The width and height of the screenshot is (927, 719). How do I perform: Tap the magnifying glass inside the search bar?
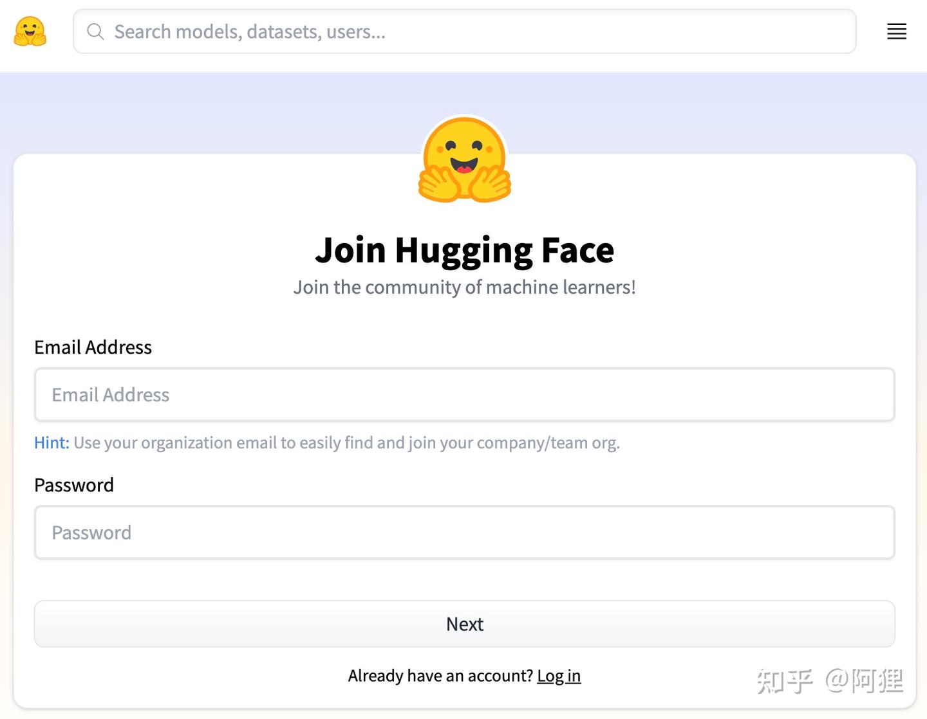[x=95, y=31]
